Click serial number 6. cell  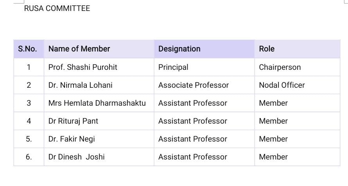[x=29, y=157]
